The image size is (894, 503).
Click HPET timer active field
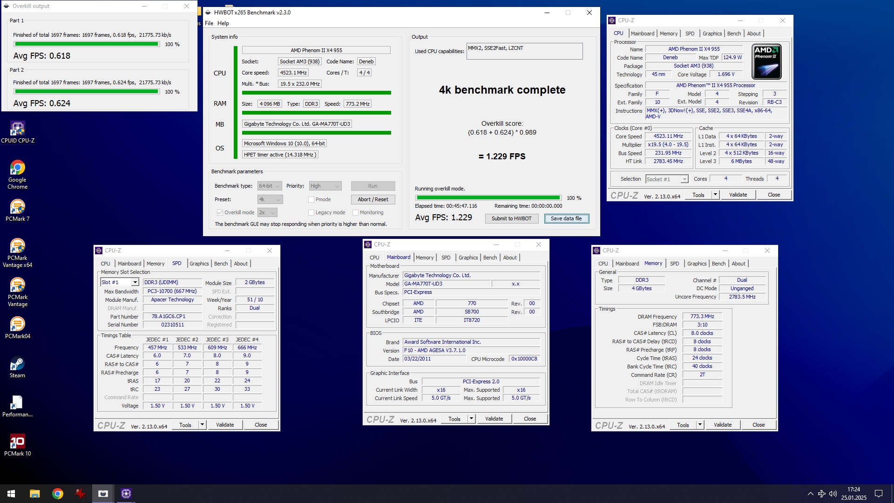click(x=280, y=155)
